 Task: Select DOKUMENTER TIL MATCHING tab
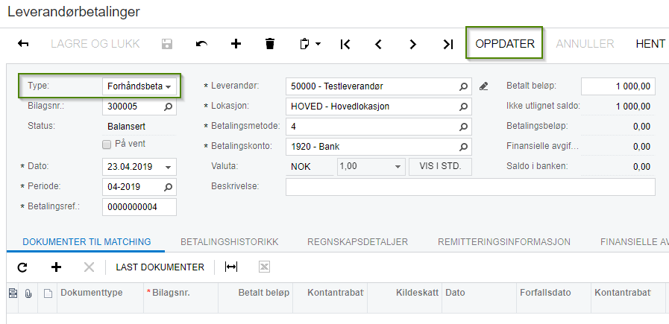87,242
